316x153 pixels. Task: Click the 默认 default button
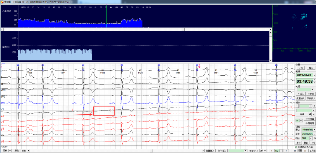coord(306,143)
